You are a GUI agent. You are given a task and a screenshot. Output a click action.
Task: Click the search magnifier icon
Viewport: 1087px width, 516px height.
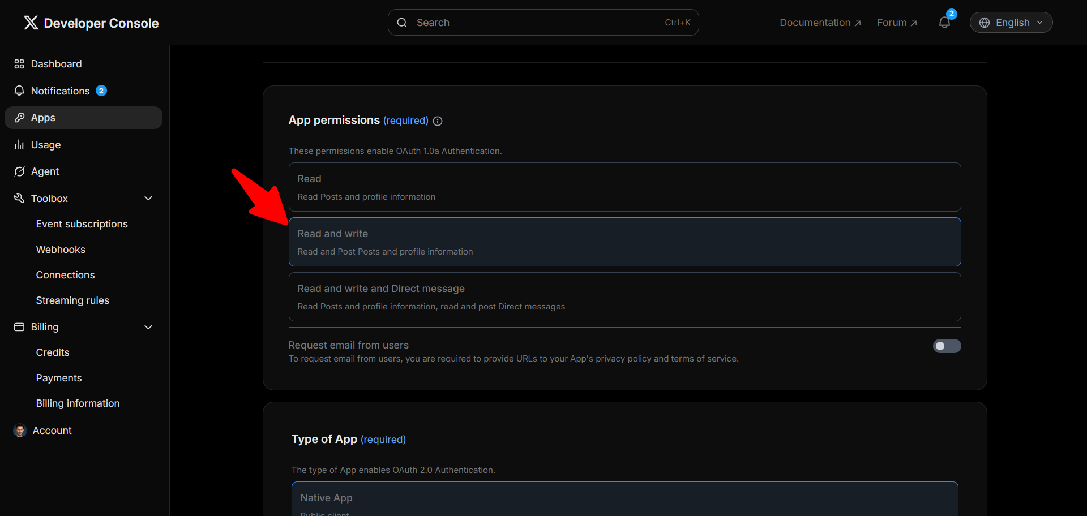click(x=402, y=23)
